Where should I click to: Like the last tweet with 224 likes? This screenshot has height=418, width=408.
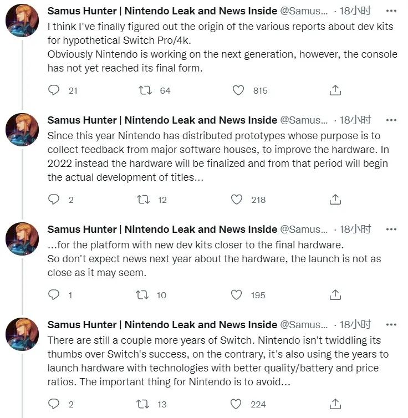tap(237, 404)
